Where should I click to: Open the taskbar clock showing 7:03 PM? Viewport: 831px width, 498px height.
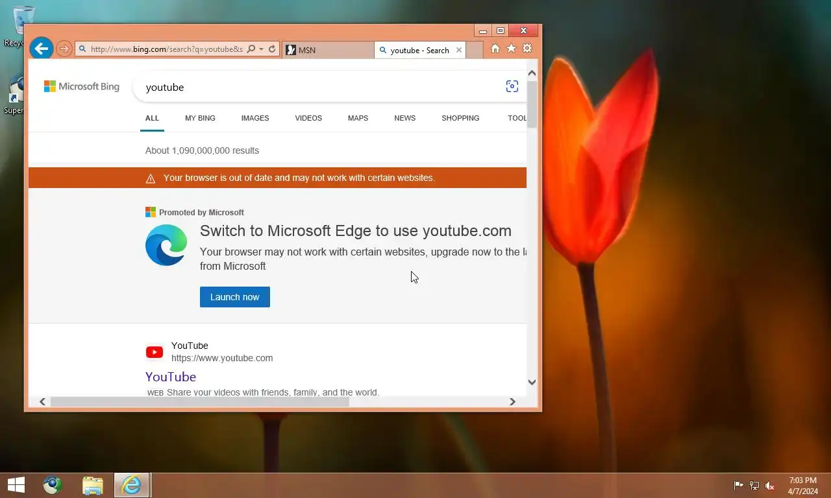pos(803,486)
